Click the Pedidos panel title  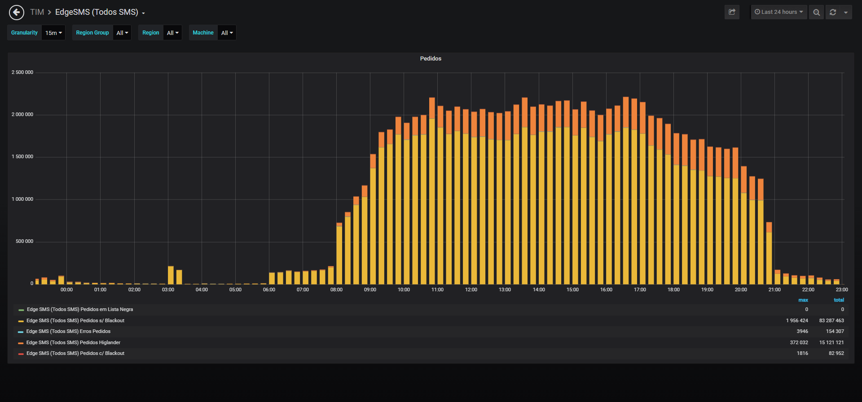tap(431, 59)
